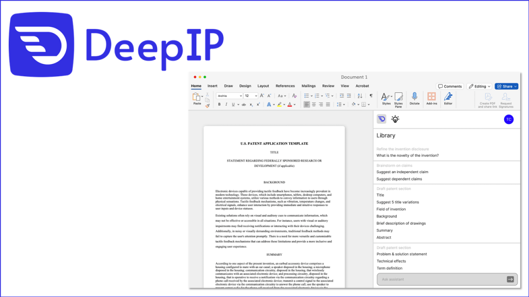
Task: Toggle bold formatting
Action: [x=219, y=105]
